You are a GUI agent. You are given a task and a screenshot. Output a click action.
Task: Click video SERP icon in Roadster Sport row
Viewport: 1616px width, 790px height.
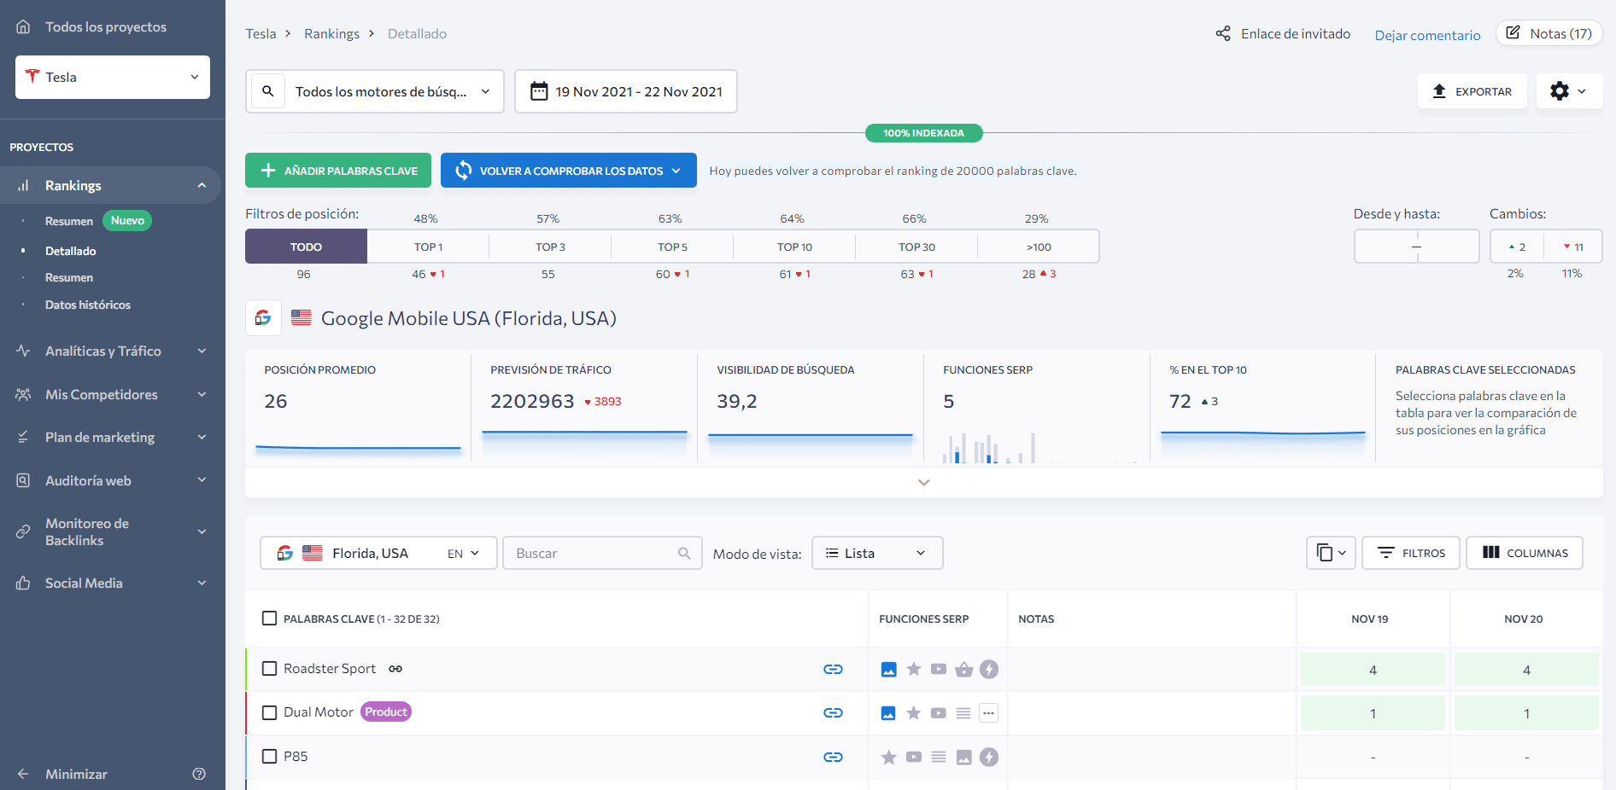click(939, 669)
